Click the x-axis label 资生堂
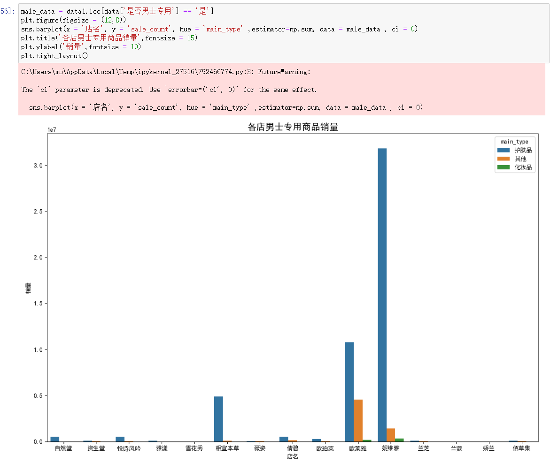The width and height of the screenshot is (558, 462). pyautogui.click(x=96, y=448)
